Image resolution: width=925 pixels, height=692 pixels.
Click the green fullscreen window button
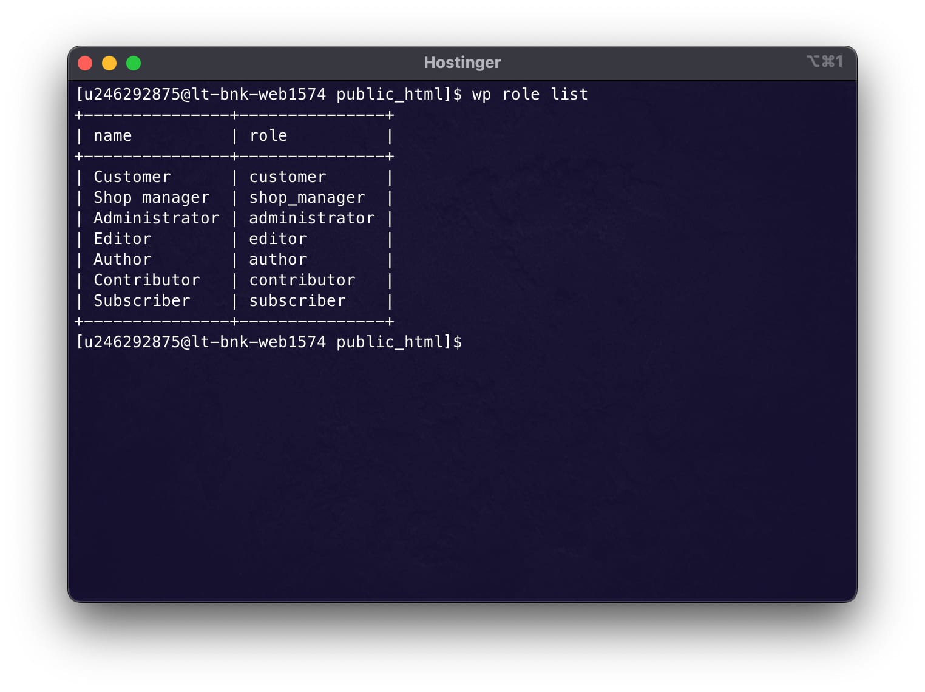pos(134,63)
